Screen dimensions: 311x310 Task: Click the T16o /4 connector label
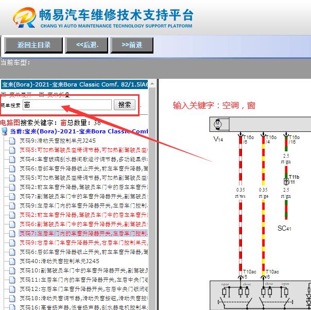point(271,139)
